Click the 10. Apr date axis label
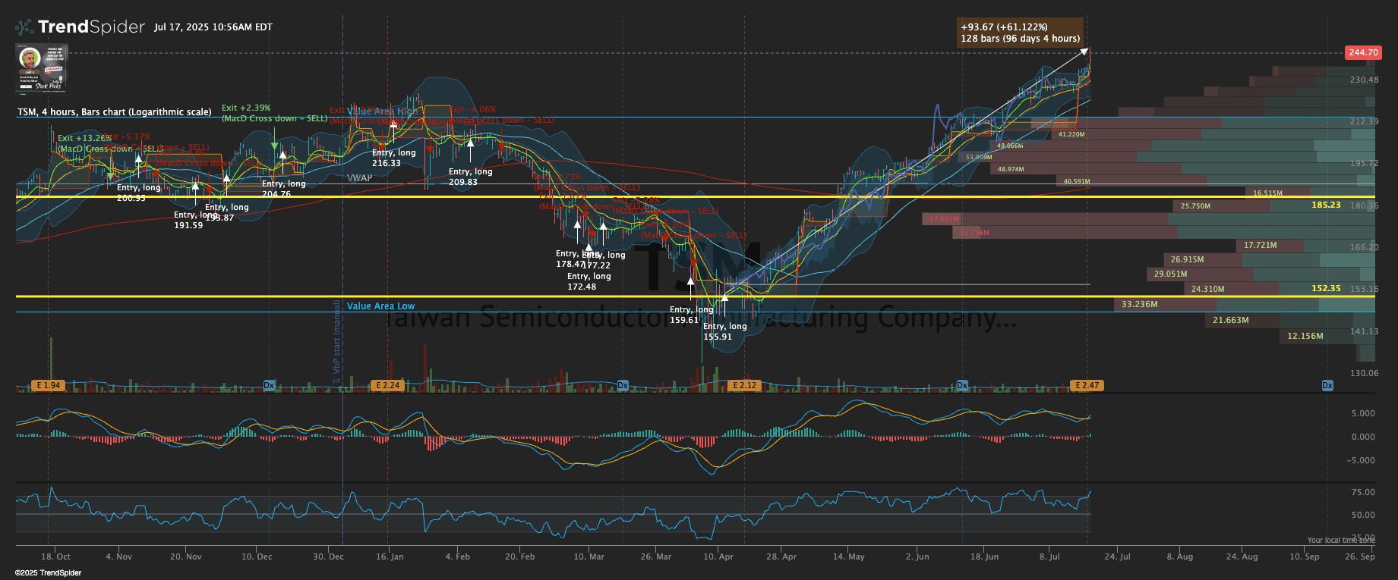Screen dimensions: 1398x580 (x=718, y=557)
